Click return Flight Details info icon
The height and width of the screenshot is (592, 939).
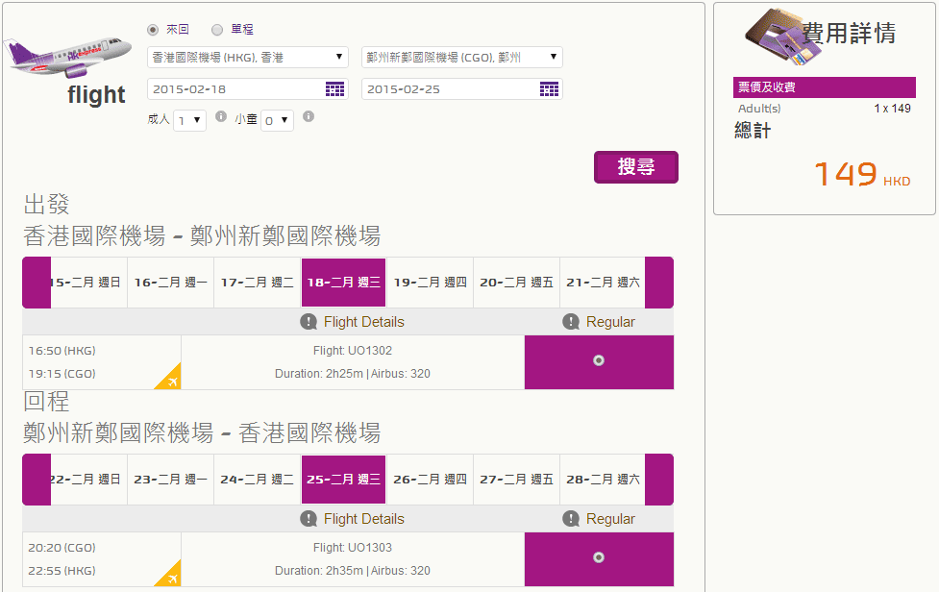309,519
